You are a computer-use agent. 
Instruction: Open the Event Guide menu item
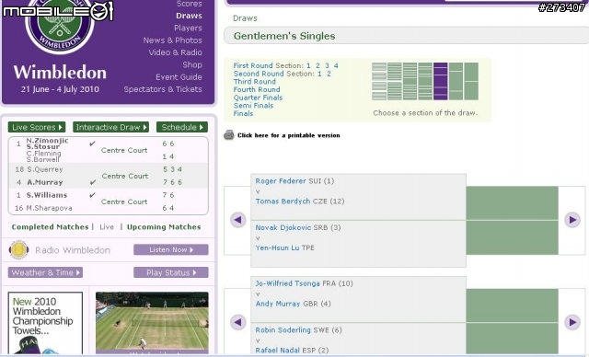[179, 77]
